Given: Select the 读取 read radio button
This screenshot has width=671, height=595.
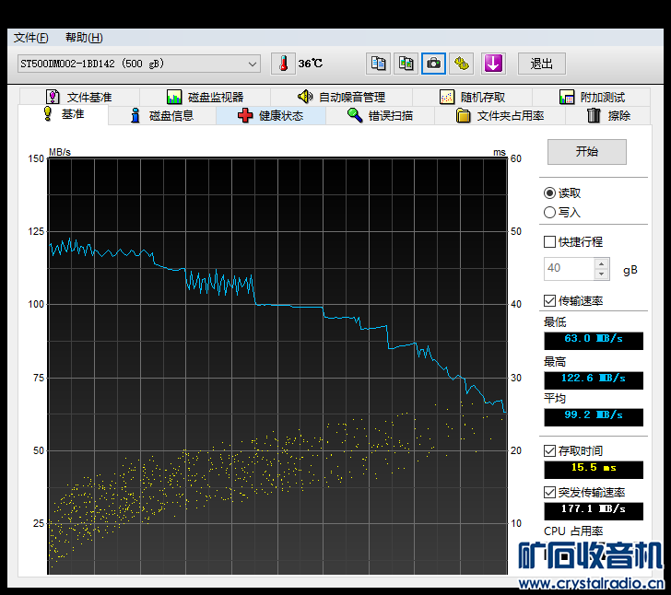Looking at the screenshot, I should 550,193.
